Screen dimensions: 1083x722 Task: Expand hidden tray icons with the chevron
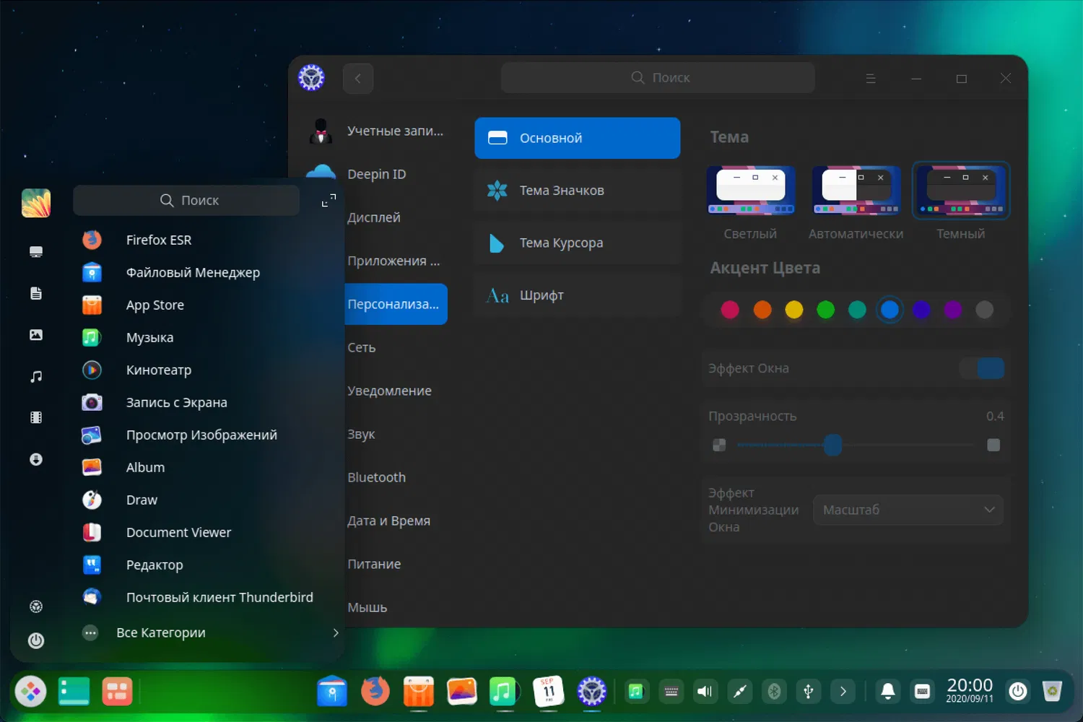(x=842, y=691)
